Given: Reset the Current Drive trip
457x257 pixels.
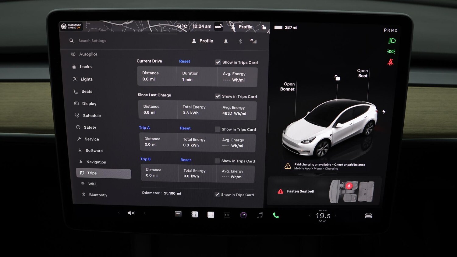Looking at the screenshot, I should (x=185, y=61).
